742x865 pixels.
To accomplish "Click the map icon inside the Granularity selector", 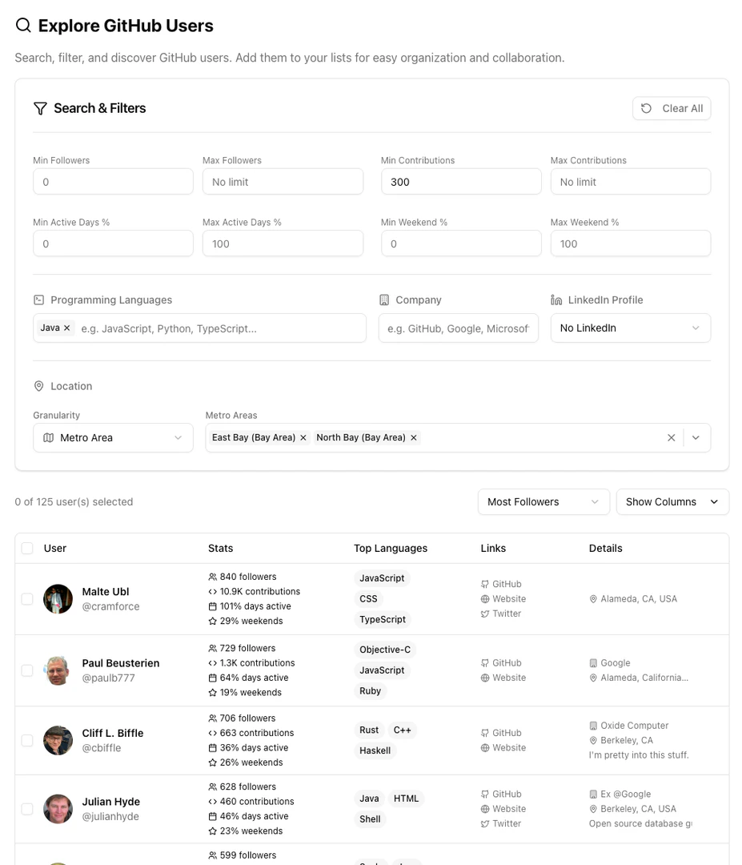I will click(x=50, y=437).
